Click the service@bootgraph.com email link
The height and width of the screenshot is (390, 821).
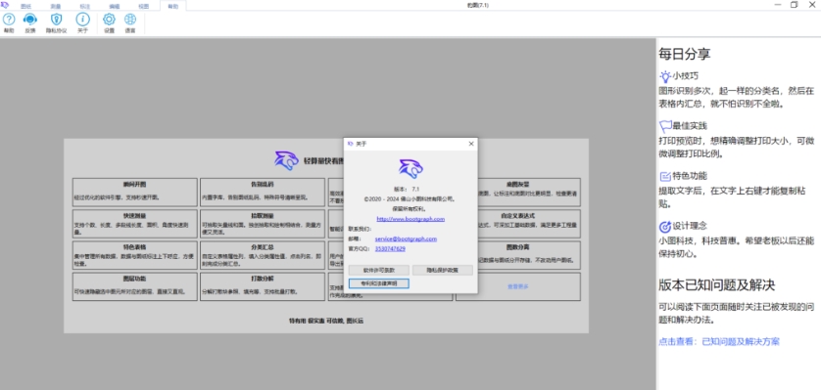pyautogui.click(x=406, y=238)
